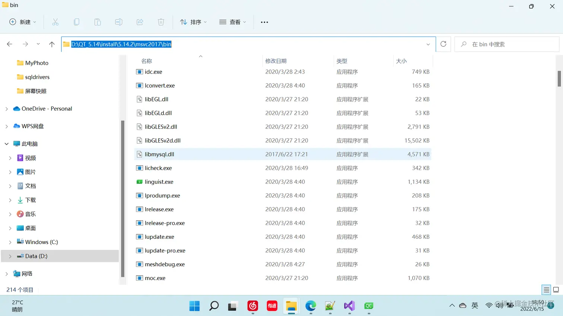The width and height of the screenshot is (563, 316).
Task: Show hidden tray icons with the chevron
Action: click(x=452, y=306)
